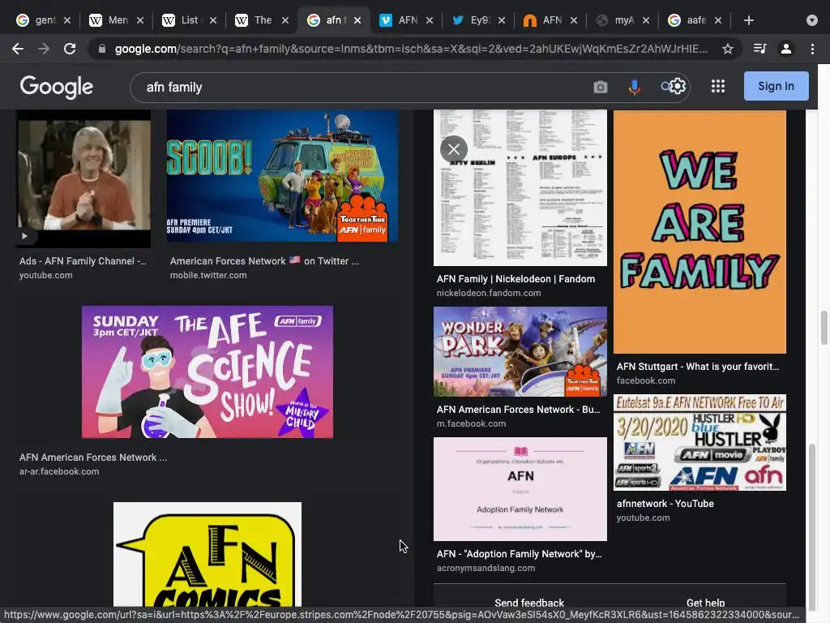
Task: Open 'AFN American Forces Network - Bu...' link
Action: pyautogui.click(x=518, y=410)
